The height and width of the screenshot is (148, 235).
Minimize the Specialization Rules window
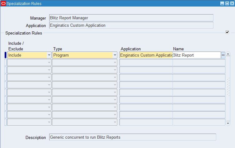222,3
